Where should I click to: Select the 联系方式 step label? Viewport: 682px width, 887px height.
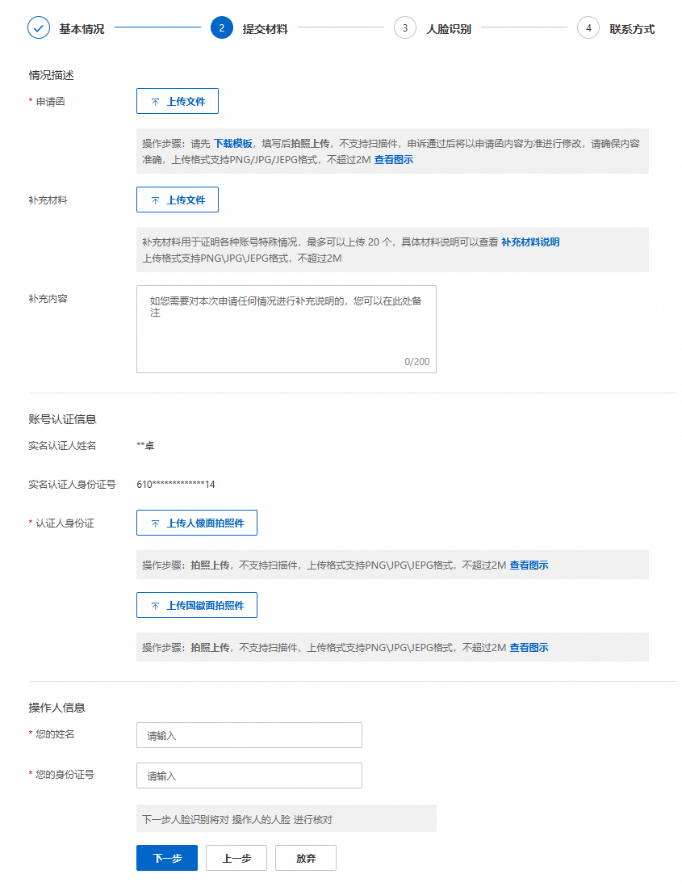pyautogui.click(x=632, y=29)
